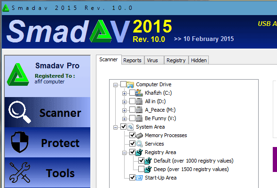Check the Khafizh (C:) checkbox
Screen dimensions: 277x188
[x=132, y=92]
